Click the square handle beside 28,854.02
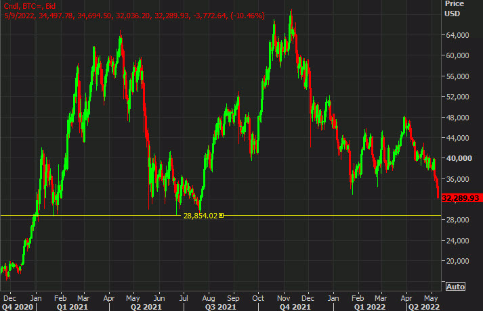 pyautogui.click(x=222, y=216)
